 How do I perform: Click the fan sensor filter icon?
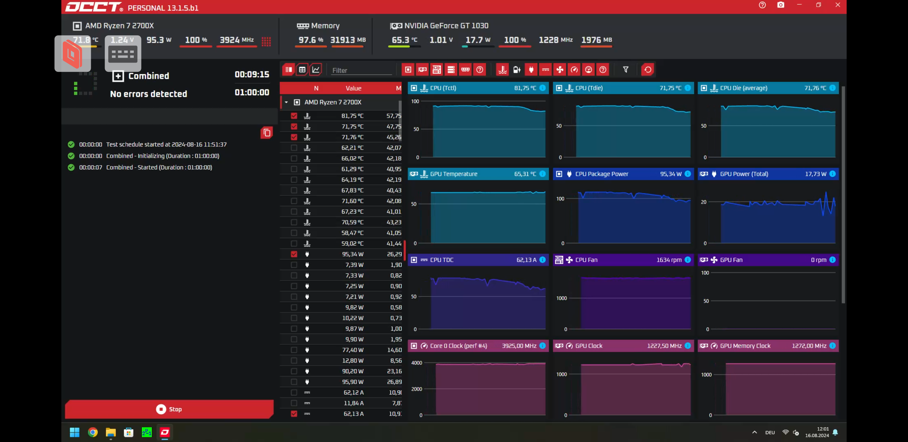(560, 69)
